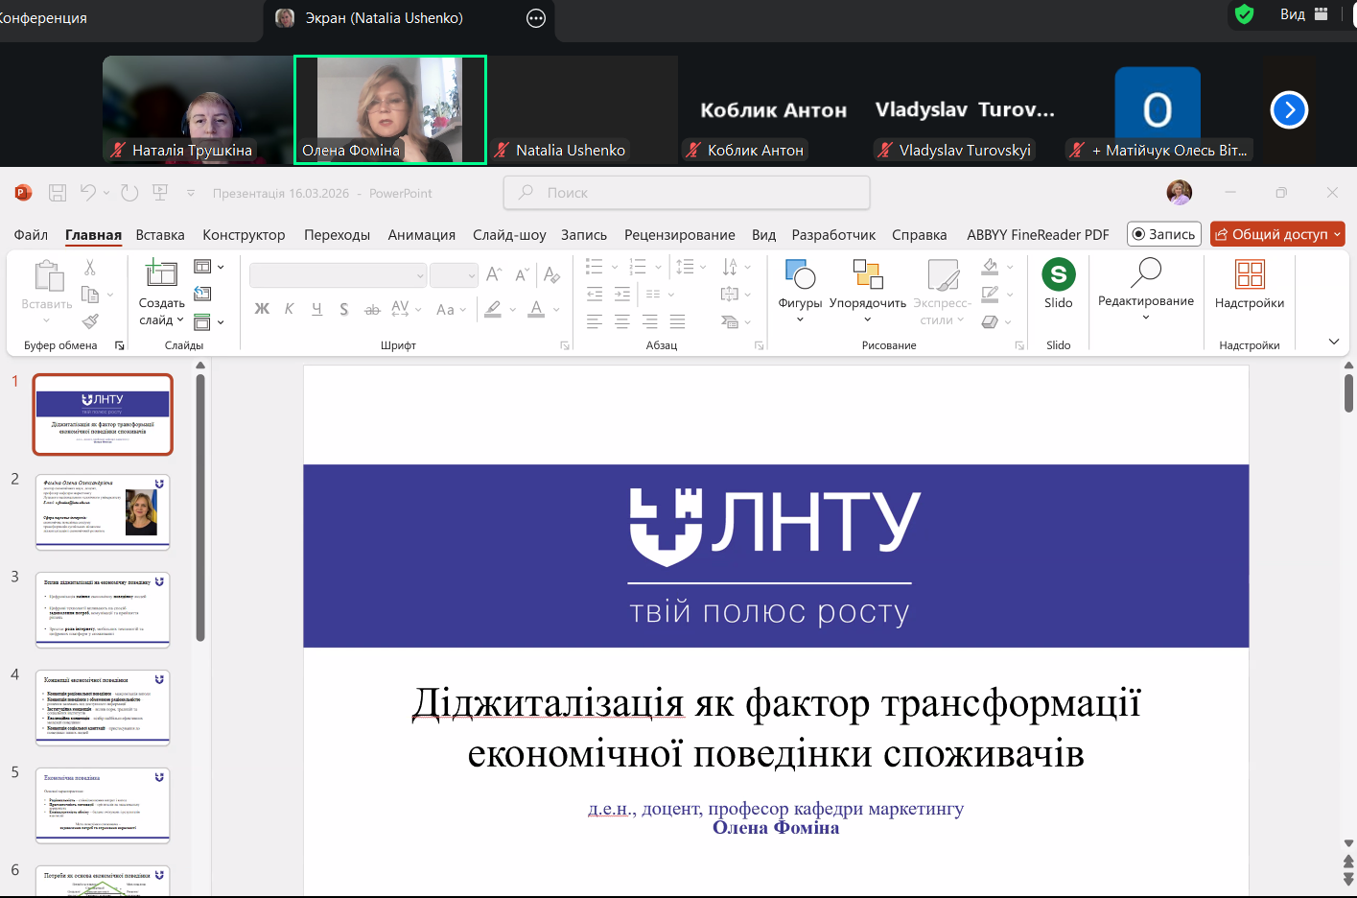Click the Запись record button
The height and width of the screenshot is (898, 1357).
click(1163, 234)
